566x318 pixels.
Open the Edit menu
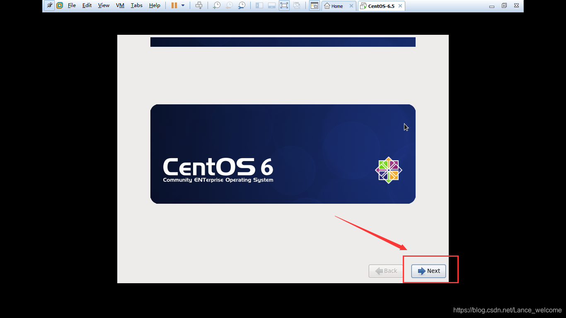[x=87, y=6]
